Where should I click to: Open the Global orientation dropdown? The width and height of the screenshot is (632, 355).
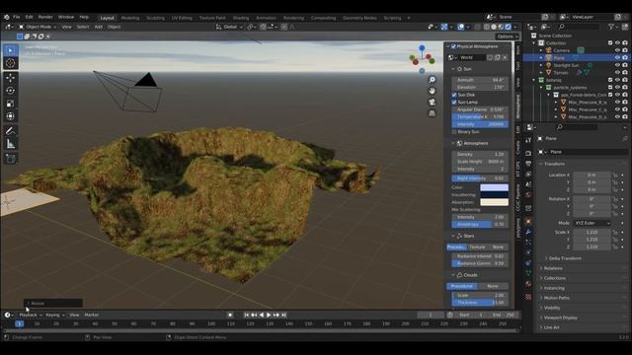[229, 27]
